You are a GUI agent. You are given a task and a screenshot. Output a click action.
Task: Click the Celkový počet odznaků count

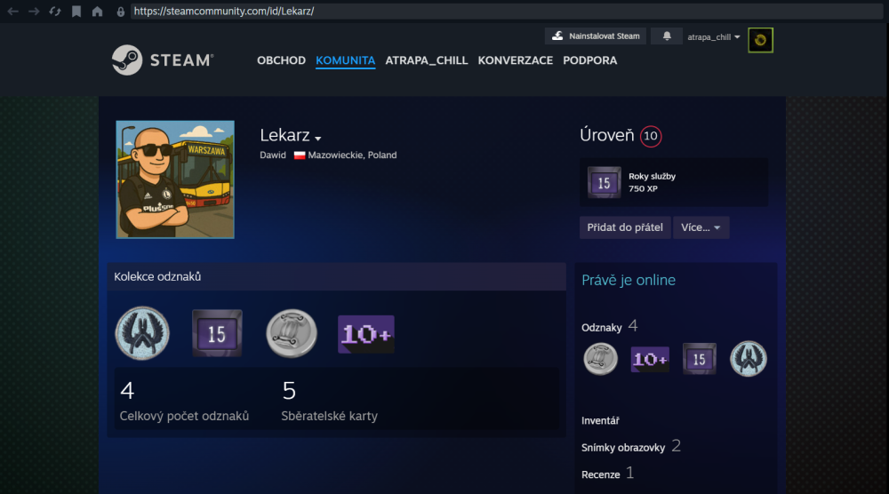point(184,401)
